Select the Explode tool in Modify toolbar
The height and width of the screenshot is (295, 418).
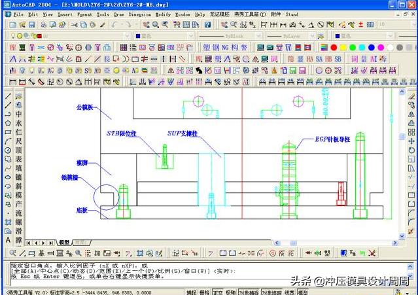pyautogui.click(x=411, y=231)
